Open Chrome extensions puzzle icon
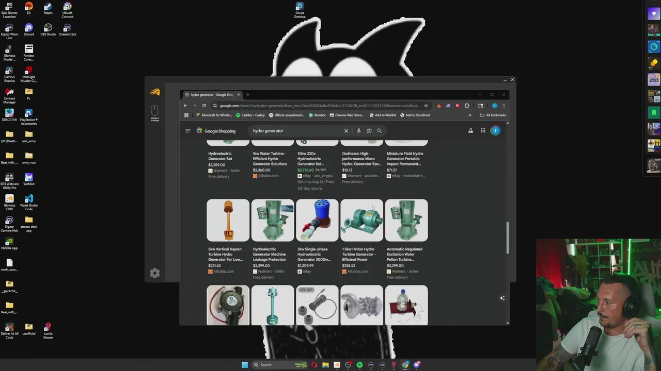 click(x=467, y=106)
